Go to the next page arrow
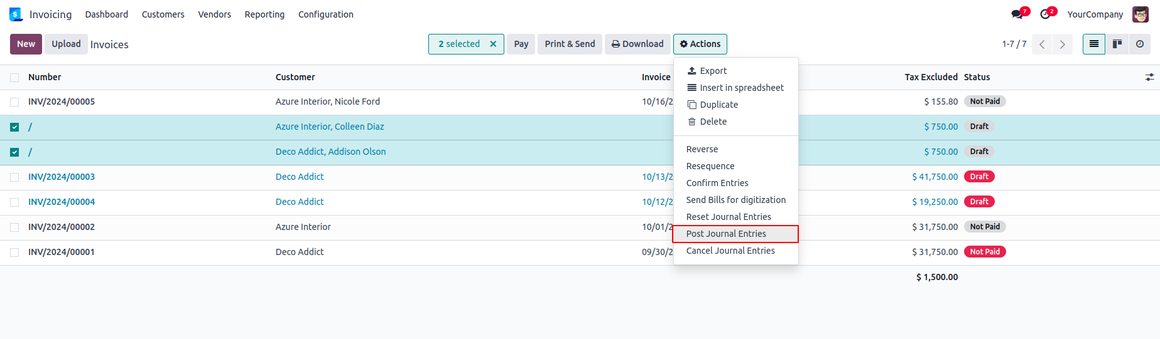The height and width of the screenshot is (339, 1160). click(1063, 44)
